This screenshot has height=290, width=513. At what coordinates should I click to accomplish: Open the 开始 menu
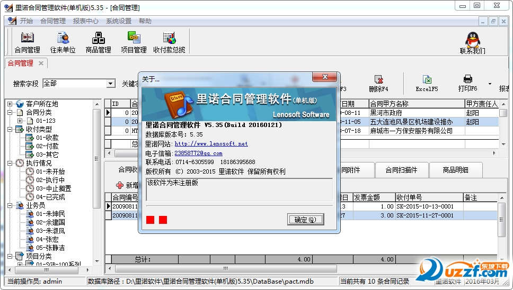(26, 21)
